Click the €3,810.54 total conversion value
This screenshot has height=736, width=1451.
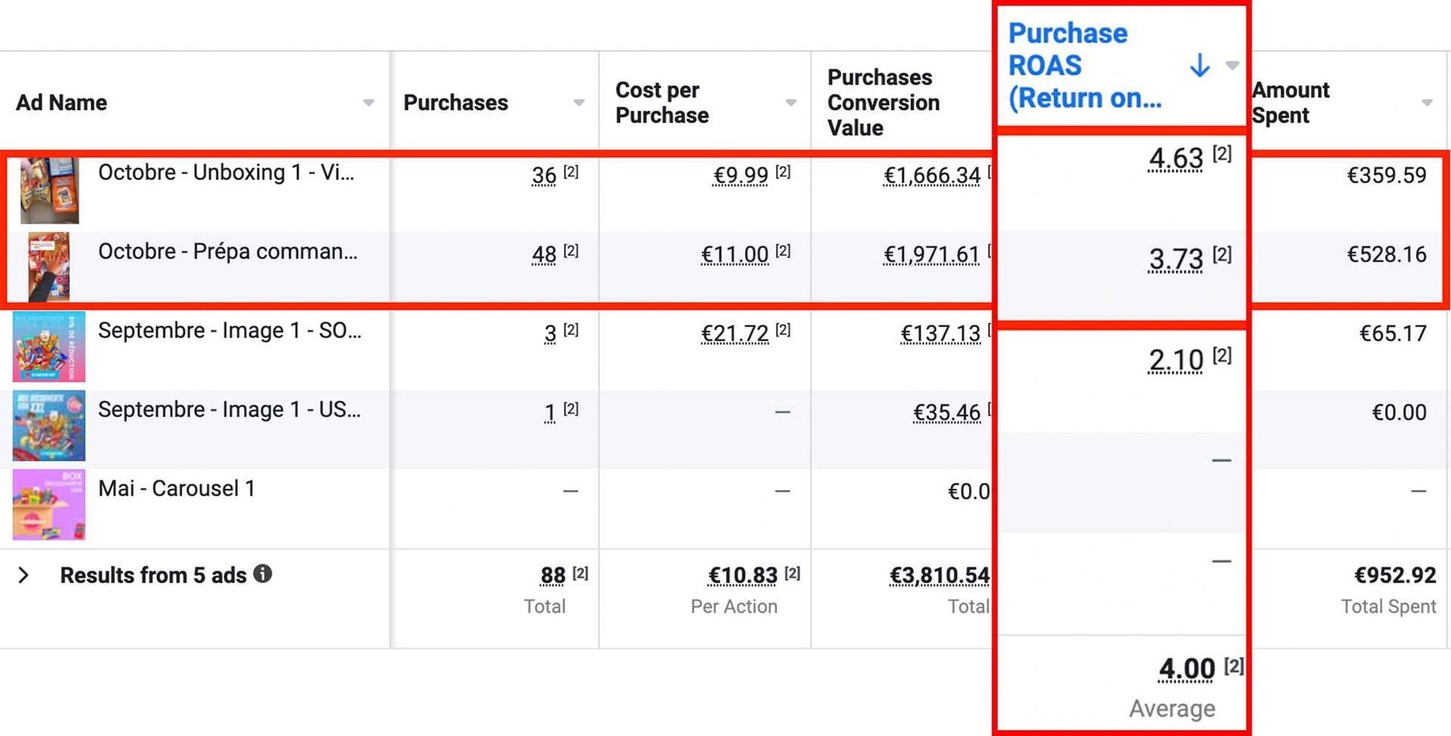[939, 576]
